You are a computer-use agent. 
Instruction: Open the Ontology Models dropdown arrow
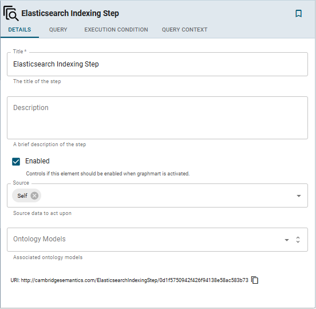pyautogui.click(x=287, y=240)
